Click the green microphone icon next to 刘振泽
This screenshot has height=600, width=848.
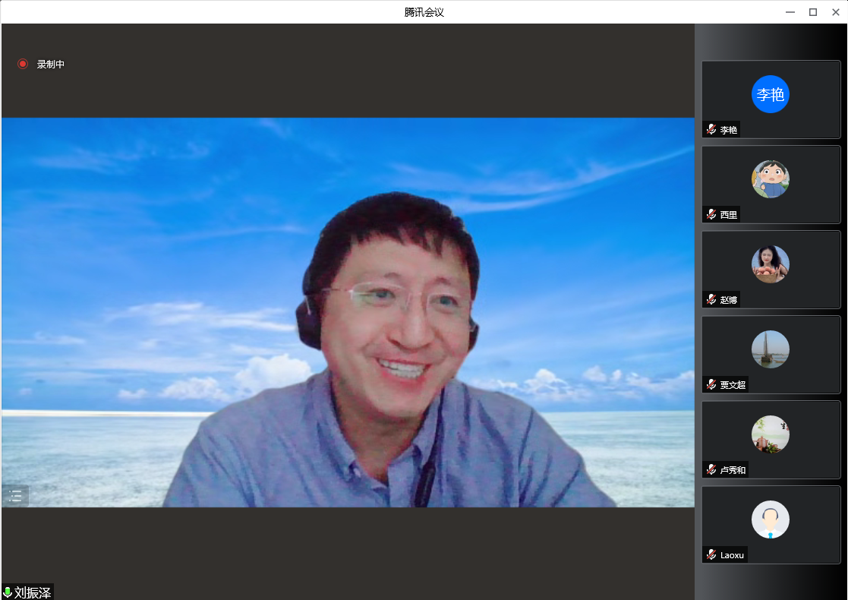[x=8, y=592]
